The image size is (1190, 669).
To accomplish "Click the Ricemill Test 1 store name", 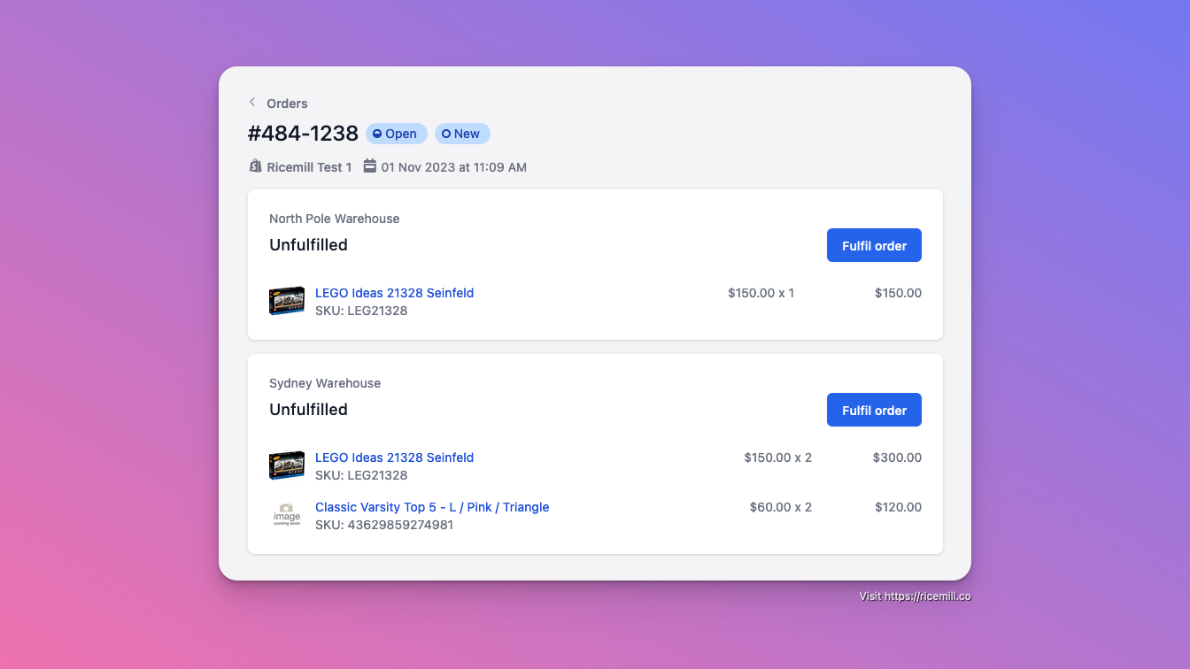I will point(309,167).
